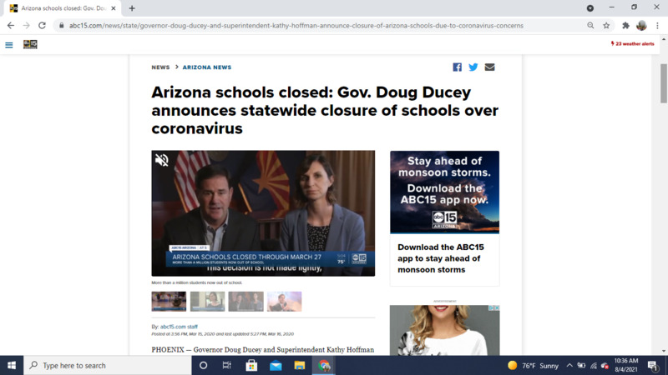Click the ABC15 logo in header
668x375 pixels.
tap(30, 44)
